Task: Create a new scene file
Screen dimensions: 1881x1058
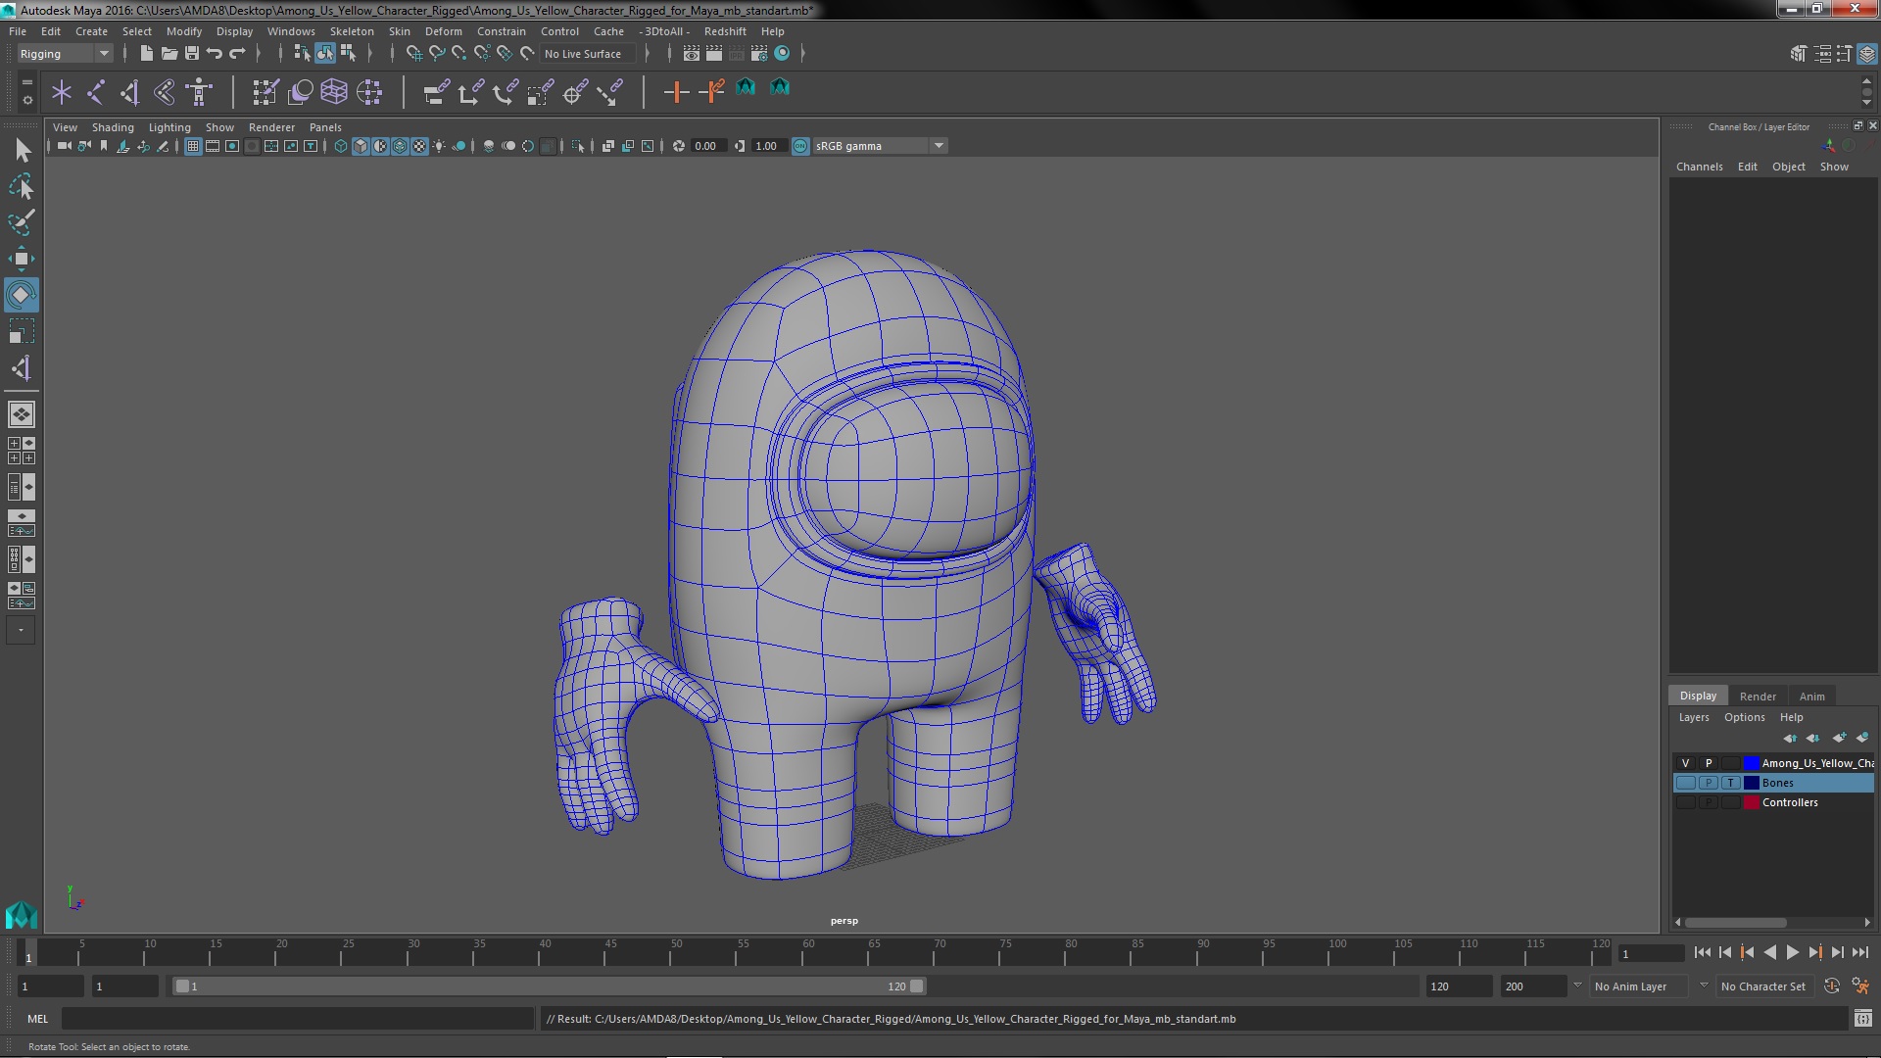Action: [x=146, y=54]
